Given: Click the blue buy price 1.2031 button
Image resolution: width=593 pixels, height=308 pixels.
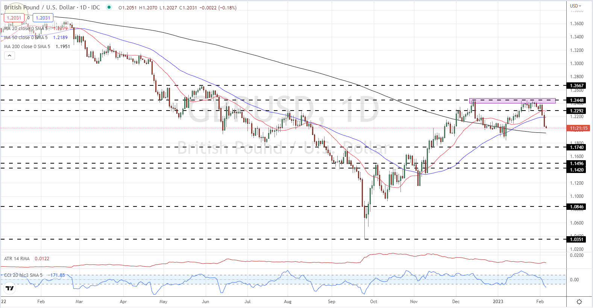Looking at the screenshot, I should [x=43, y=18].
